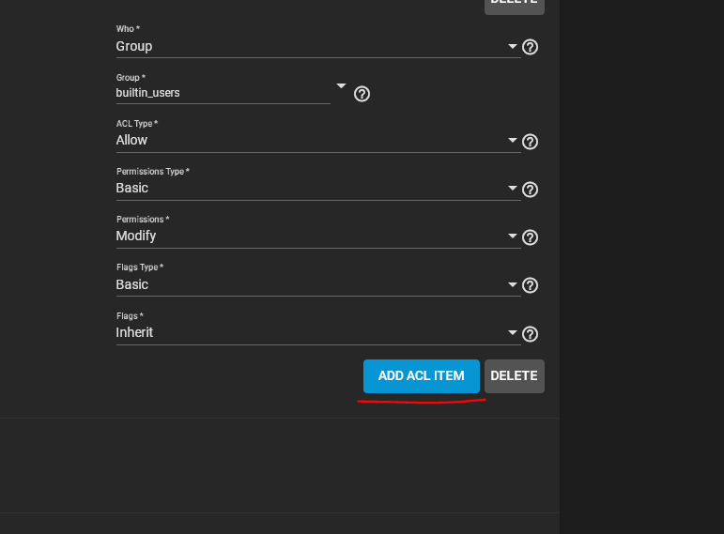Expand the Who dropdown

click(x=513, y=46)
